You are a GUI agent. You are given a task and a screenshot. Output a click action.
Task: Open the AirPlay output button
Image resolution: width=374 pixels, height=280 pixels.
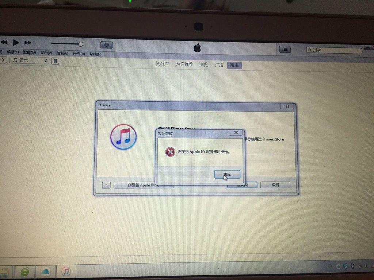106,45
